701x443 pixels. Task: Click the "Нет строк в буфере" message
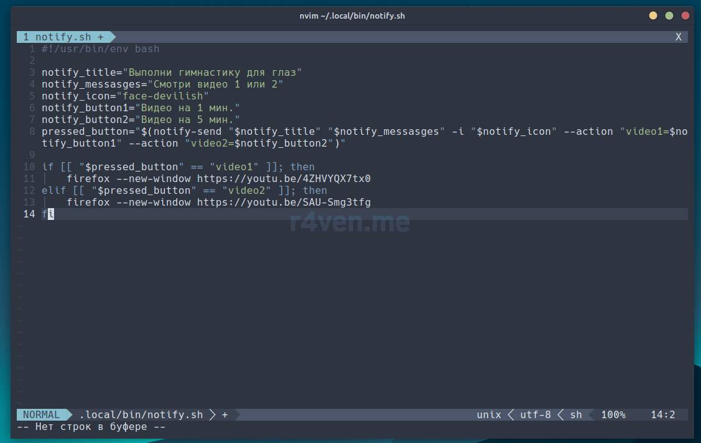(91, 427)
